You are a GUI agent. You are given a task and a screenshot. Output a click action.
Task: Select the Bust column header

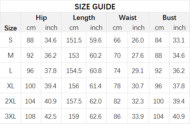tap(170, 18)
